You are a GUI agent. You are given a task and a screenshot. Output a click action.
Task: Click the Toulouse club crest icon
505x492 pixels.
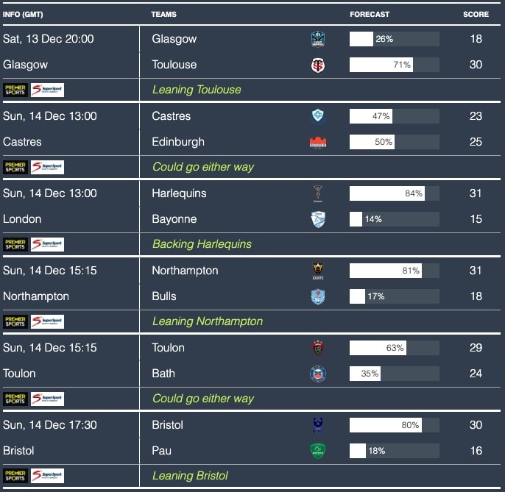click(318, 65)
